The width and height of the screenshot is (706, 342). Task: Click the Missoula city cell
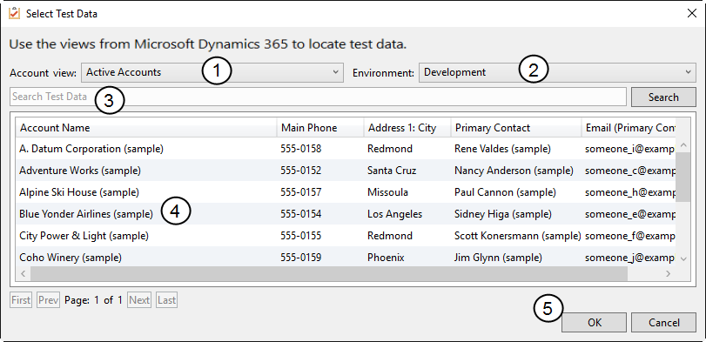387,192
